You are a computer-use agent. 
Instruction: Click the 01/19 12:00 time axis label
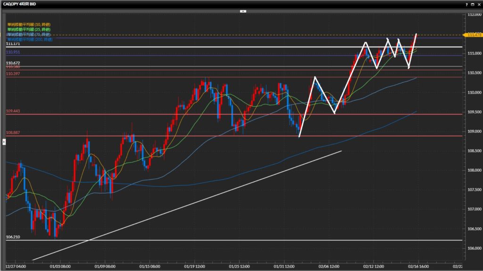point(194,265)
